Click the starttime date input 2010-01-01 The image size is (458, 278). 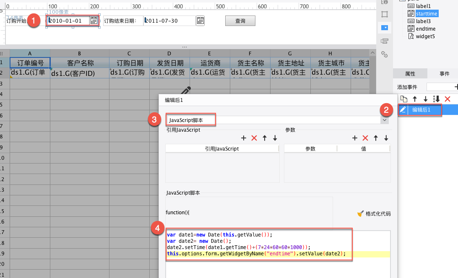[68, 21]
